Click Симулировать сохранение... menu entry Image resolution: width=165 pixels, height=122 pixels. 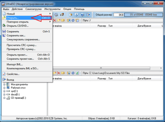click(x=27, y=40)
